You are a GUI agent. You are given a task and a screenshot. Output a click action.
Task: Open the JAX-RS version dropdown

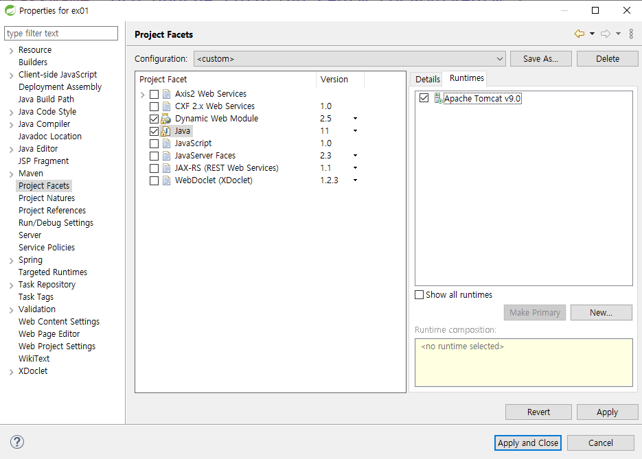pos(355,167)
